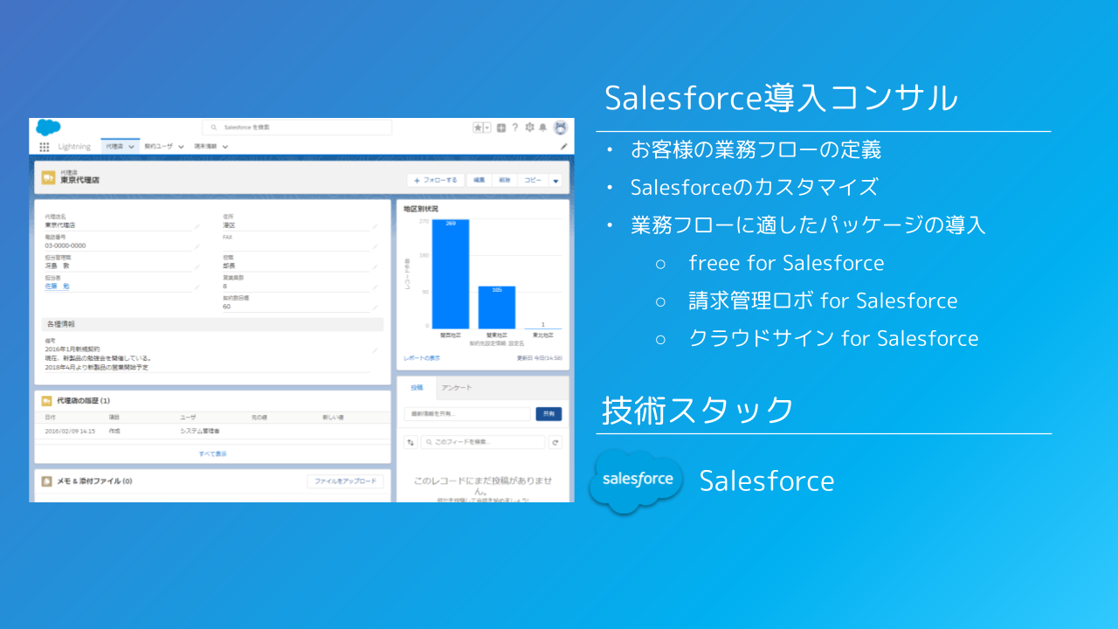Open the レポートの表示 link
This screenshot has width=1118, height=629.
[422, 358]
